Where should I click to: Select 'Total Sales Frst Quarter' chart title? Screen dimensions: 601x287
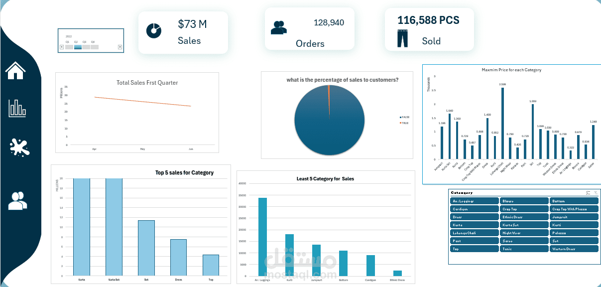pyautogui.click(x=147, y=83)
